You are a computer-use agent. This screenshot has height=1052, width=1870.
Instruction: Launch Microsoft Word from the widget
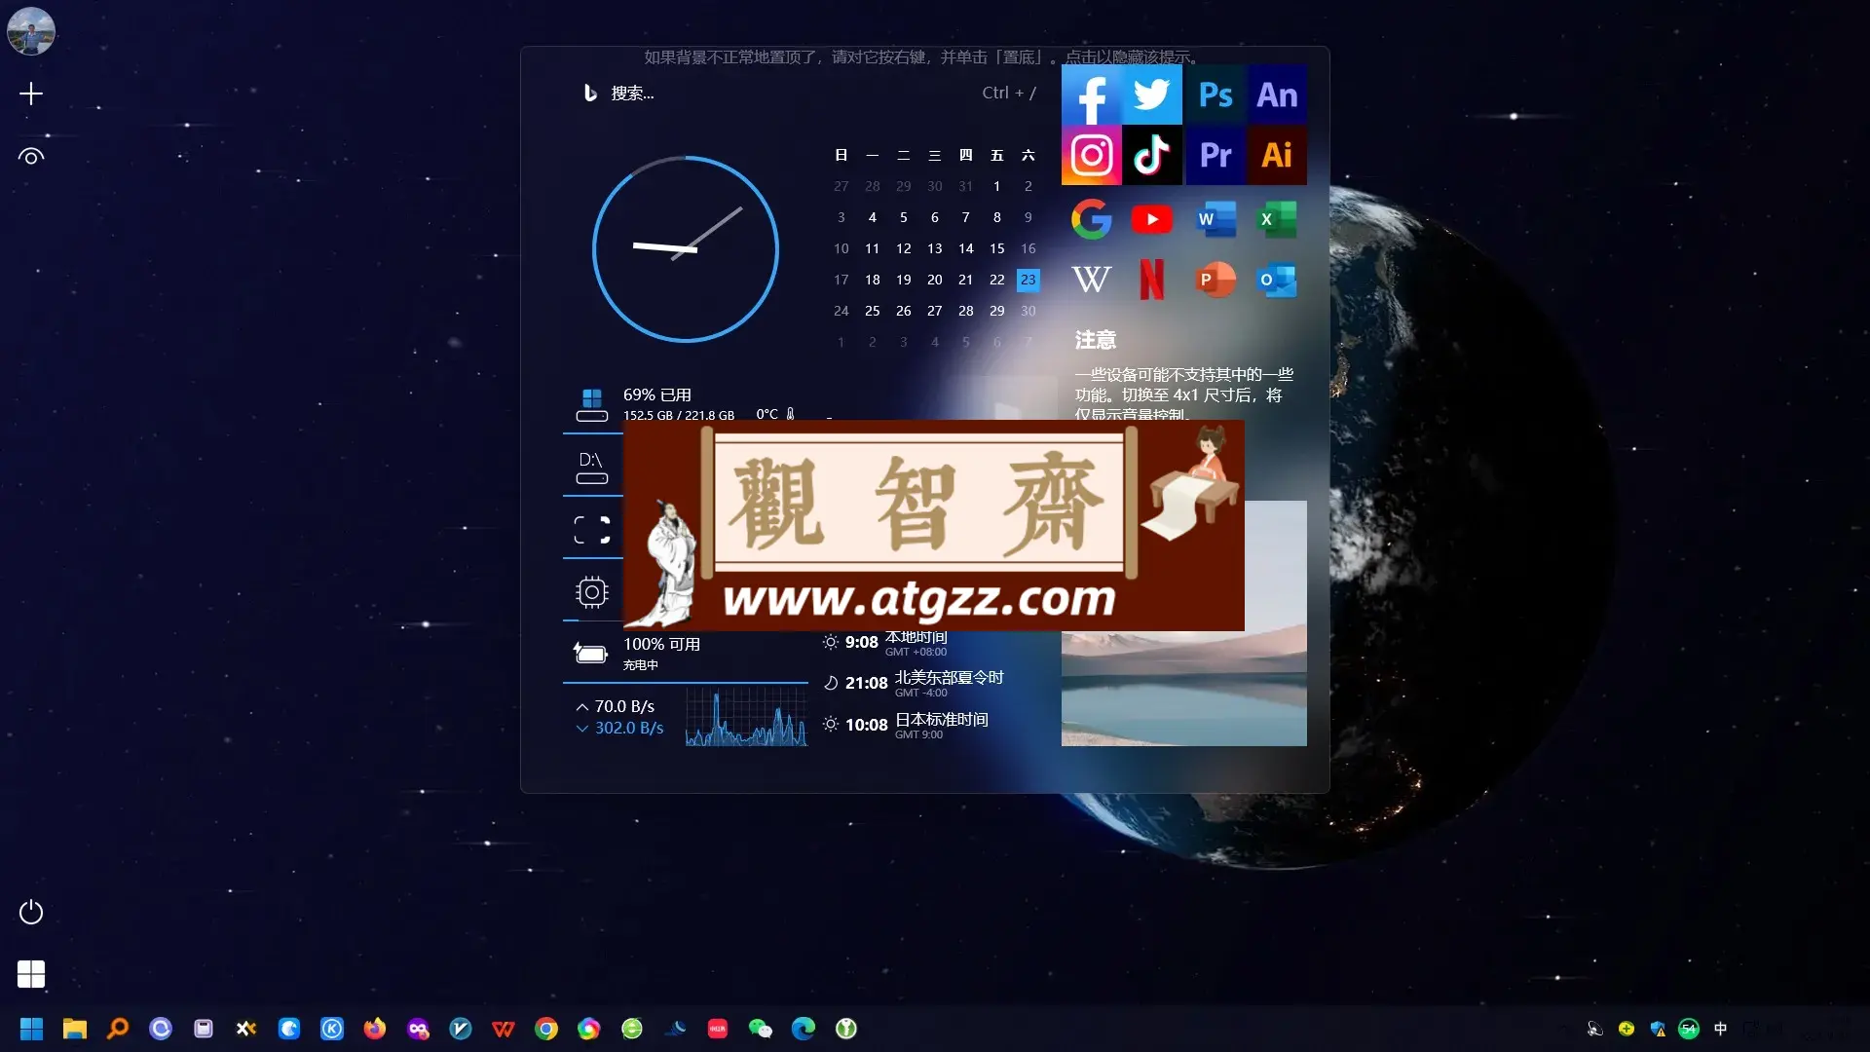coord(1215,219)
